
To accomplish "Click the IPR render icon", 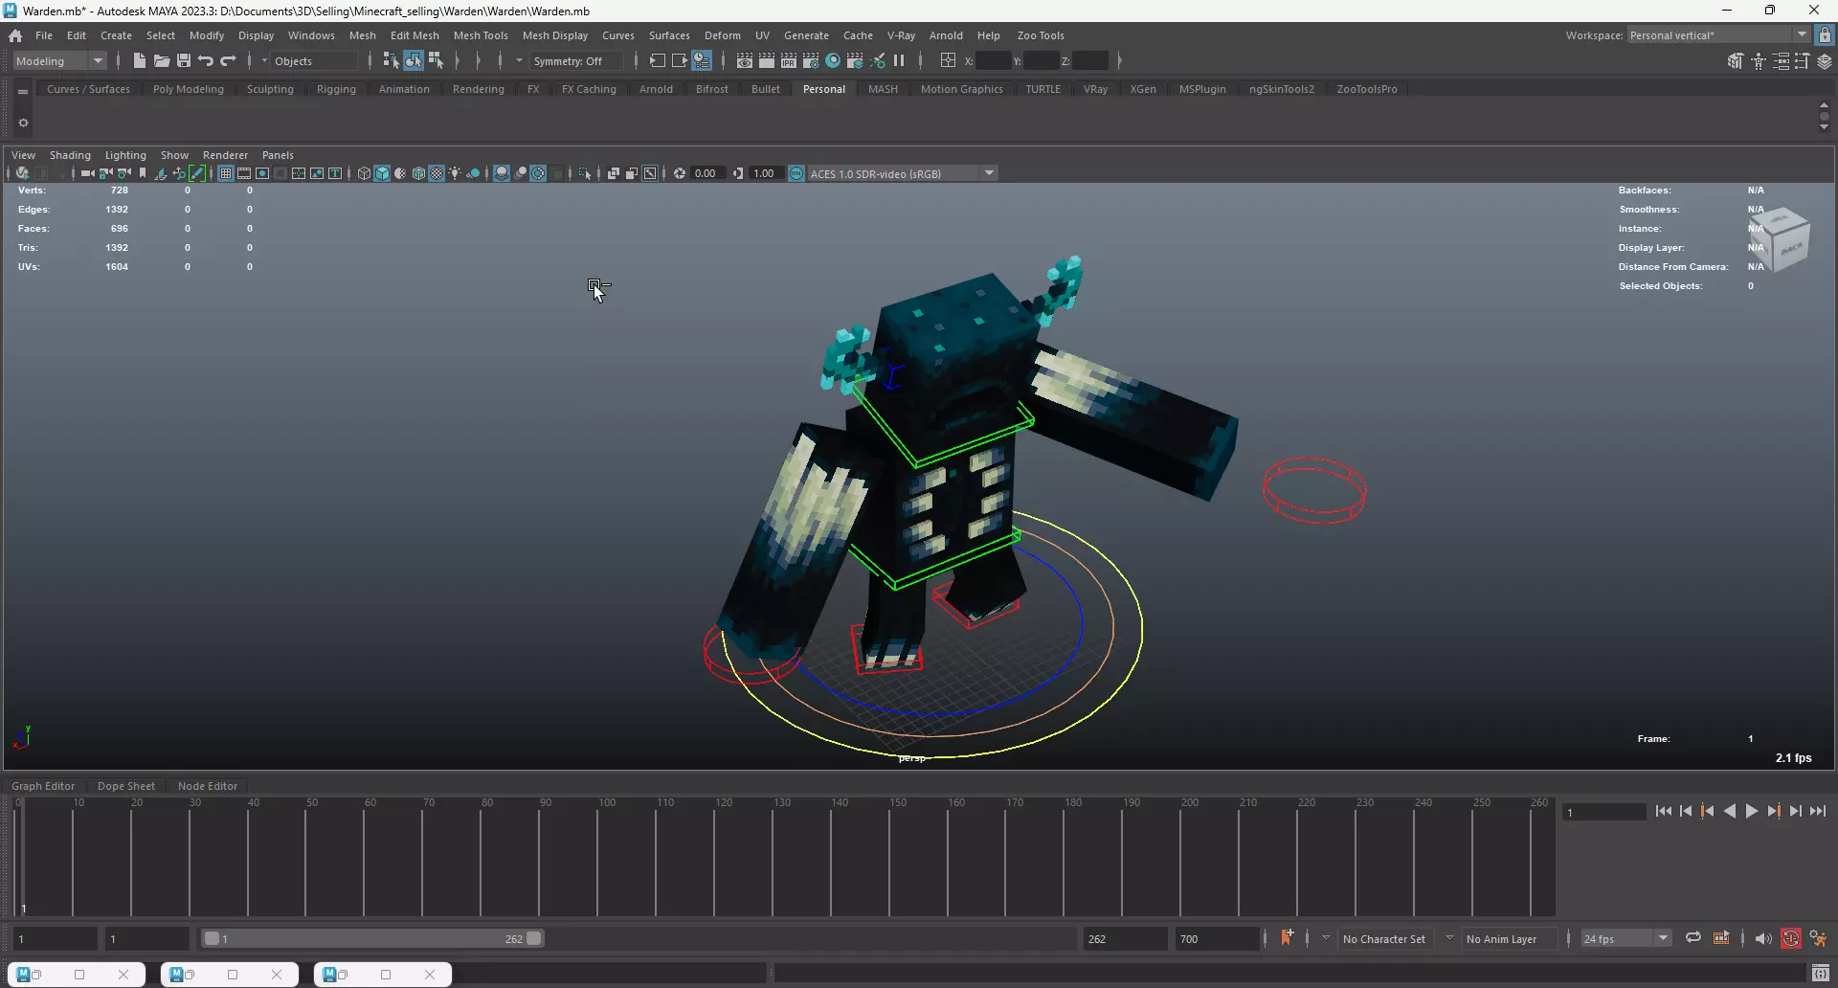I will tap(789, 60).
